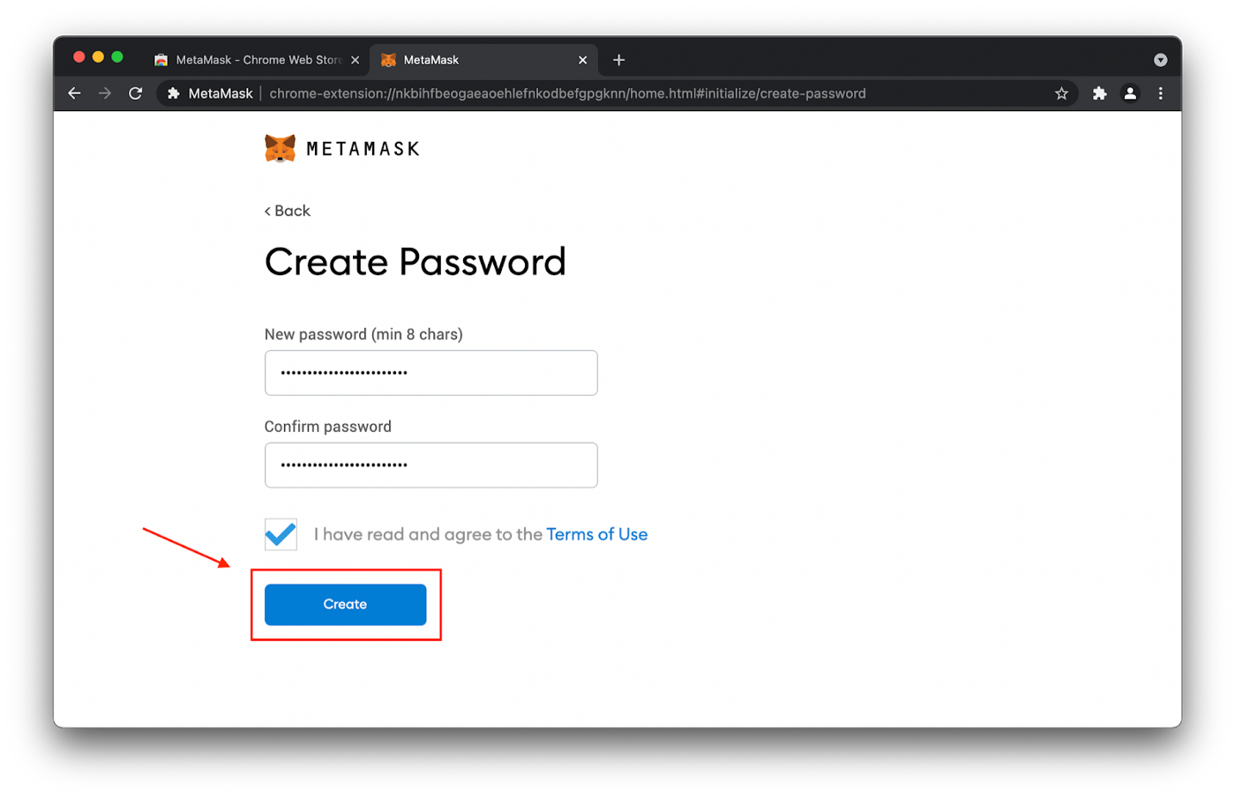Open the Extensions puzzle icon
Screen dimensions: 1235x798
click(1099, 93)
